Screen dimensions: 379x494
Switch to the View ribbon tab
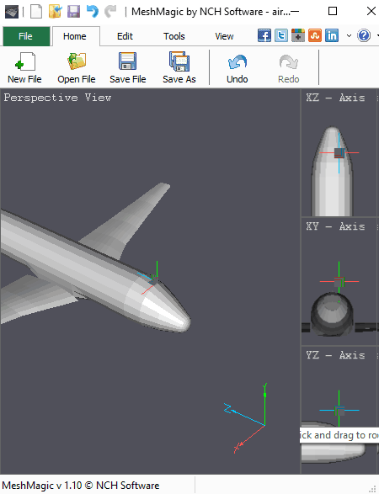click(x=224, y=36)
